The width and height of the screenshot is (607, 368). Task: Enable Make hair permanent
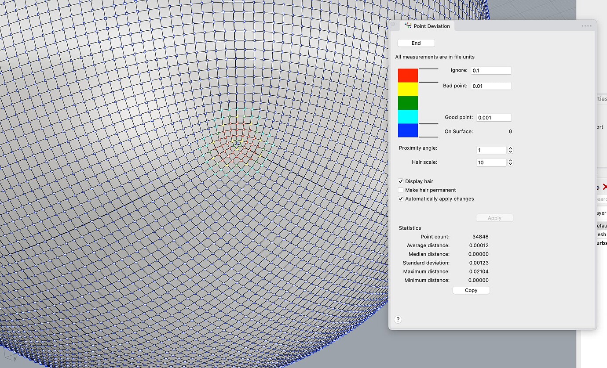pyautogui.click(x=401, y=190)
